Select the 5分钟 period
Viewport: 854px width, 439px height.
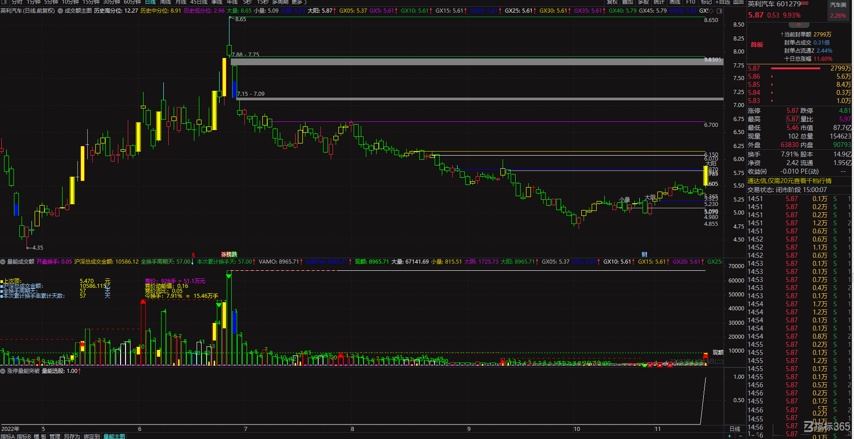(x=51, y=2)
